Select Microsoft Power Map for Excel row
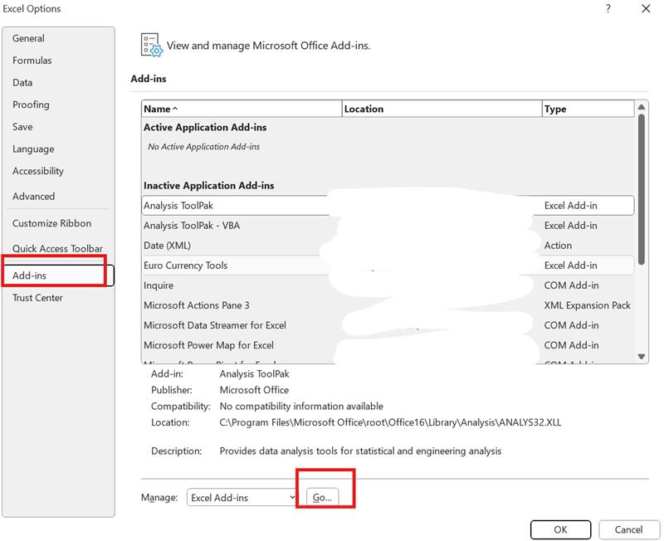This screenshot has height=541, width=664. (388, 345)
